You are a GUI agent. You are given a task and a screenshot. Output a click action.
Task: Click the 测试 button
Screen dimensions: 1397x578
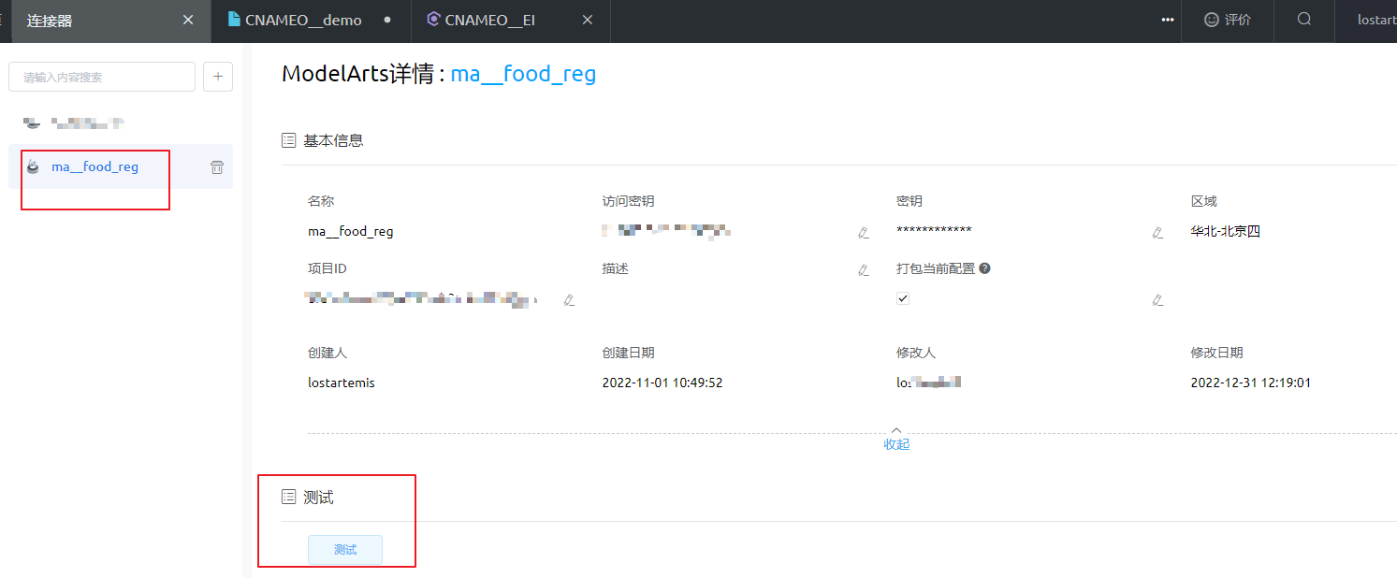[345, 550]
